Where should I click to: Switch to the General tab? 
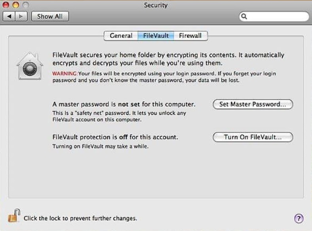(121, 36)
